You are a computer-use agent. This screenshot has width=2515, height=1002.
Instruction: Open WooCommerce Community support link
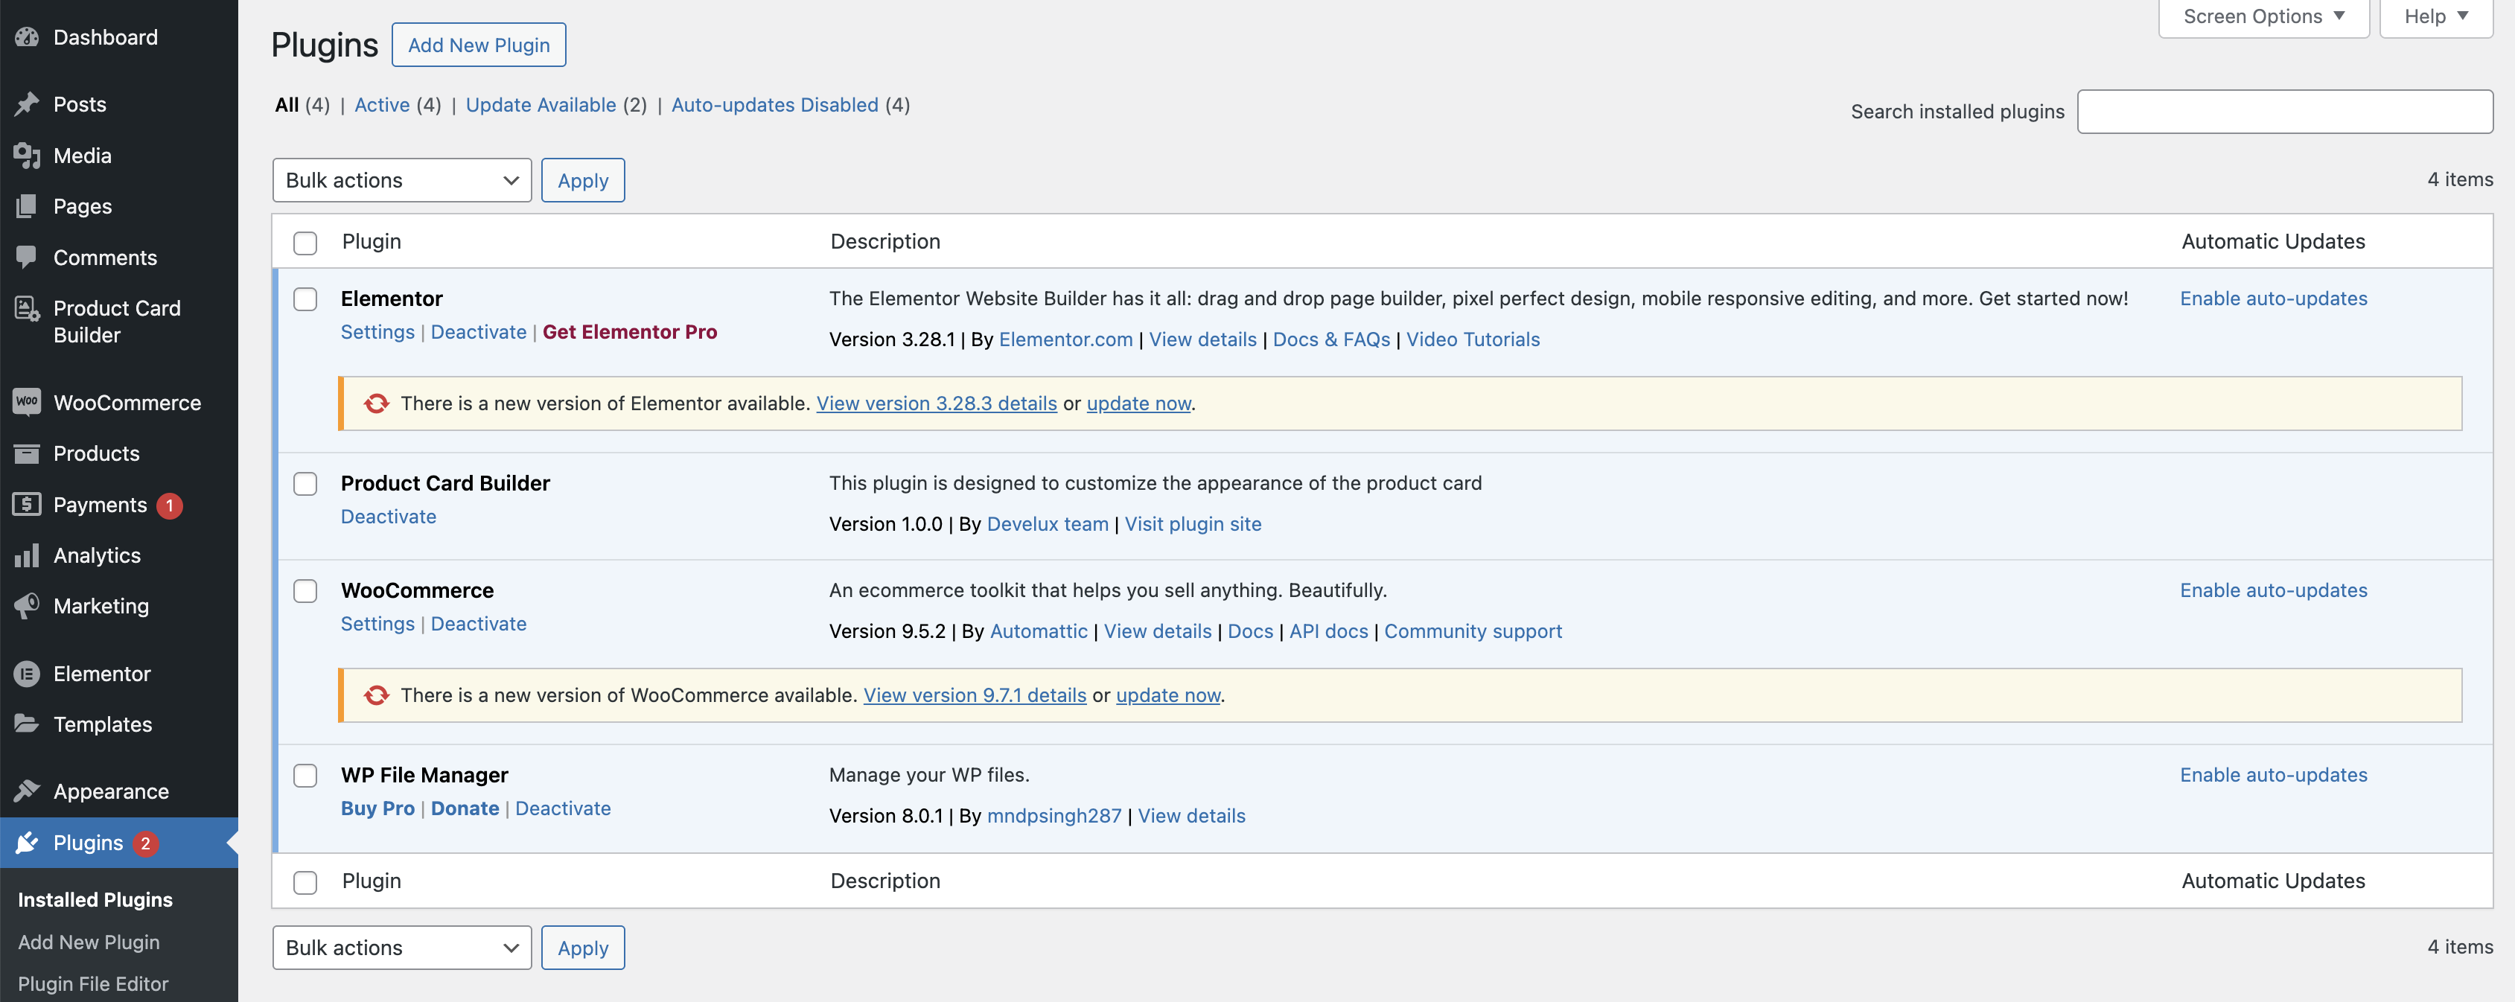[1473, 632]
